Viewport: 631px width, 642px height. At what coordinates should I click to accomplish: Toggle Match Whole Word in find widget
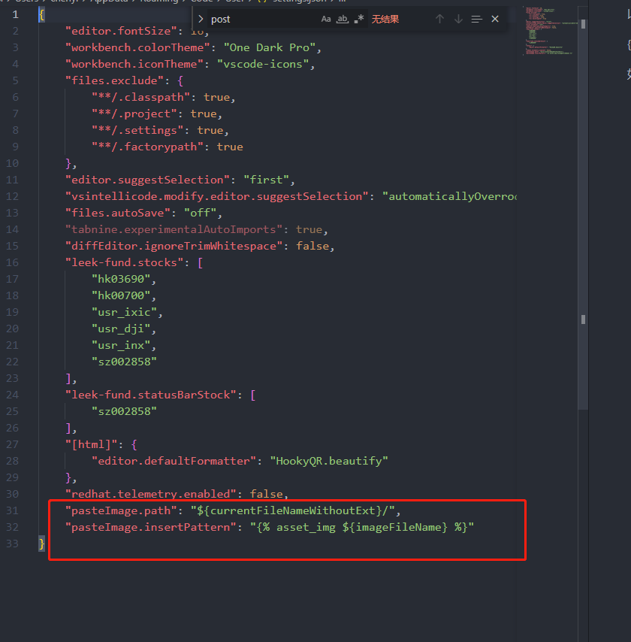click(x=342, y=19)
